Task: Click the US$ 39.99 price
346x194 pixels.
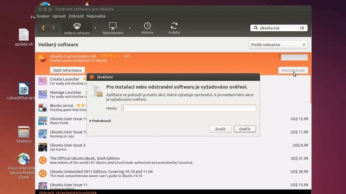Action: click(299, 171)
